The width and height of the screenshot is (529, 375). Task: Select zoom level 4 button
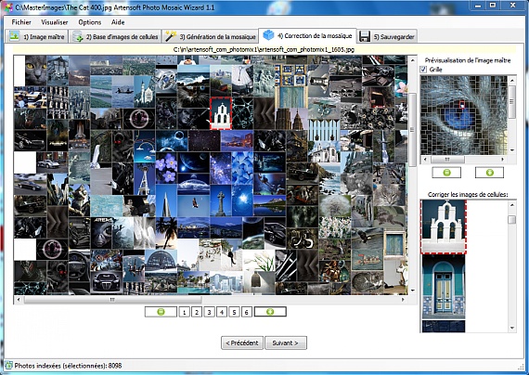click(222, 312)
